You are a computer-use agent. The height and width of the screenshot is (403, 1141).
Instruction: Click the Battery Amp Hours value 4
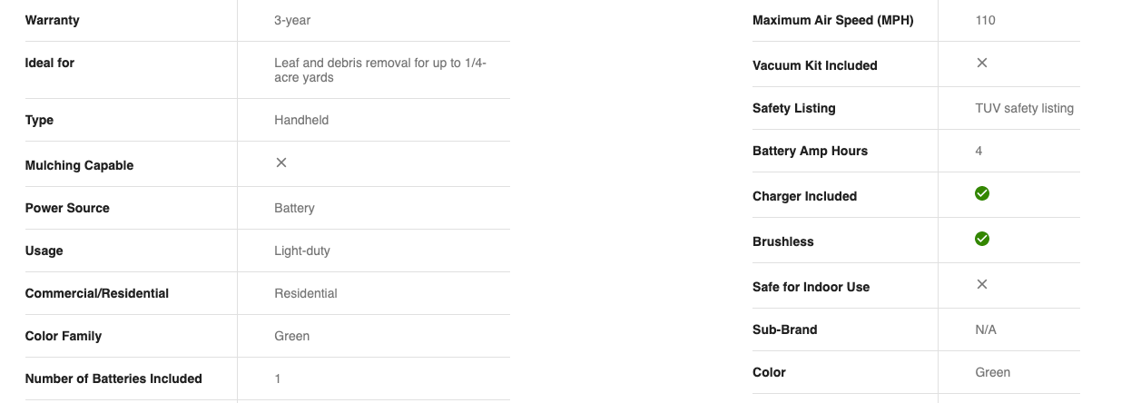(979, 151)
